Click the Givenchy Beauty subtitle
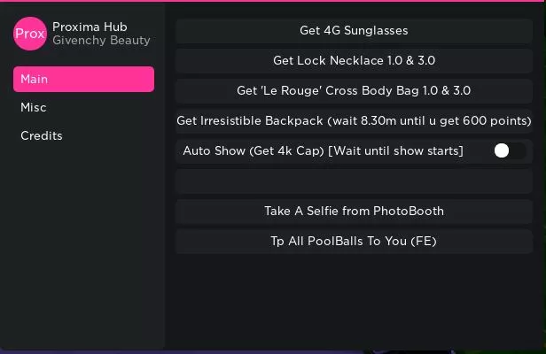Viewport: 546px width, 354px height. click(x=101, y=41)
